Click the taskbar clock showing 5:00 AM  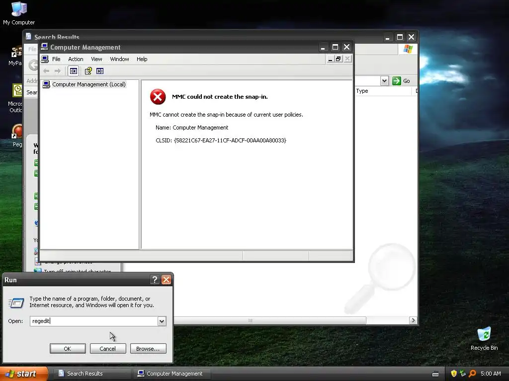point(491,374)
